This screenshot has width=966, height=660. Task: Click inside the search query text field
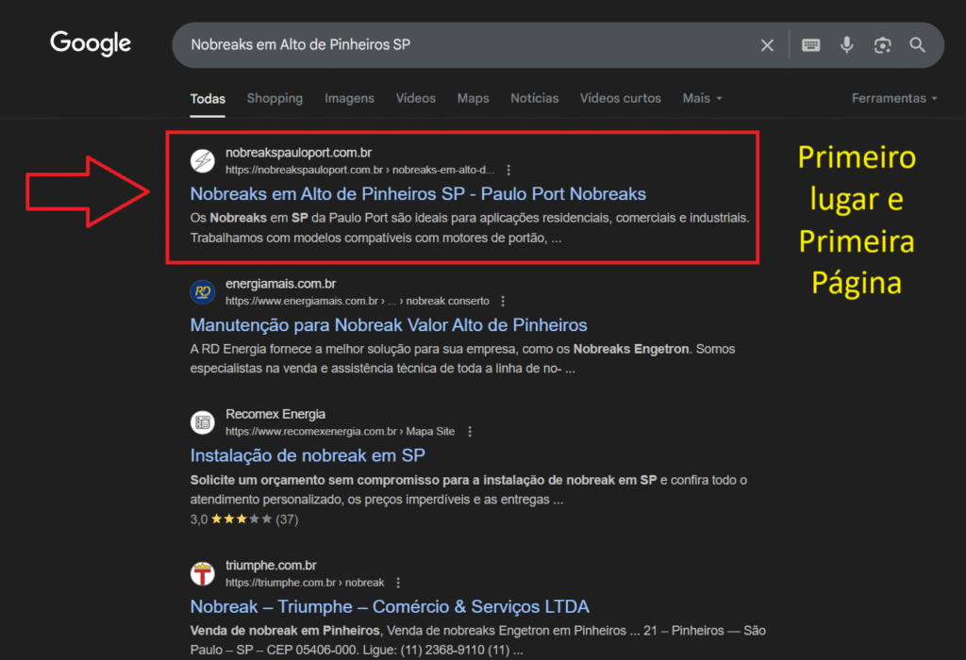click(x=462, y=45)
